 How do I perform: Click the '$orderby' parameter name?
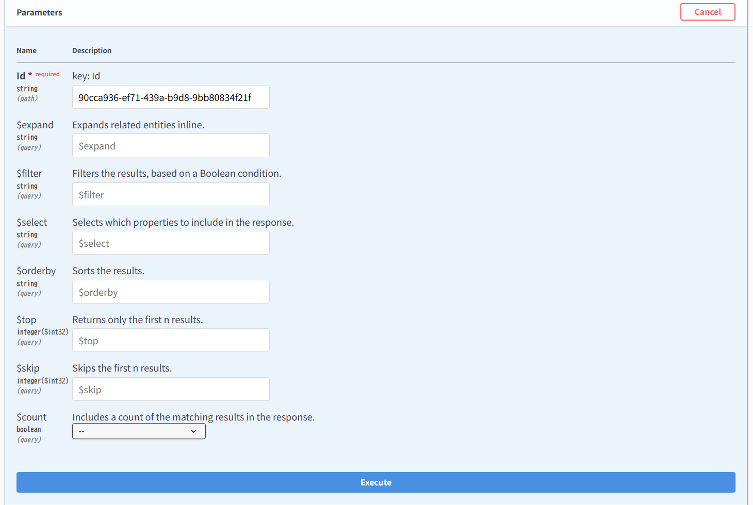36,271
